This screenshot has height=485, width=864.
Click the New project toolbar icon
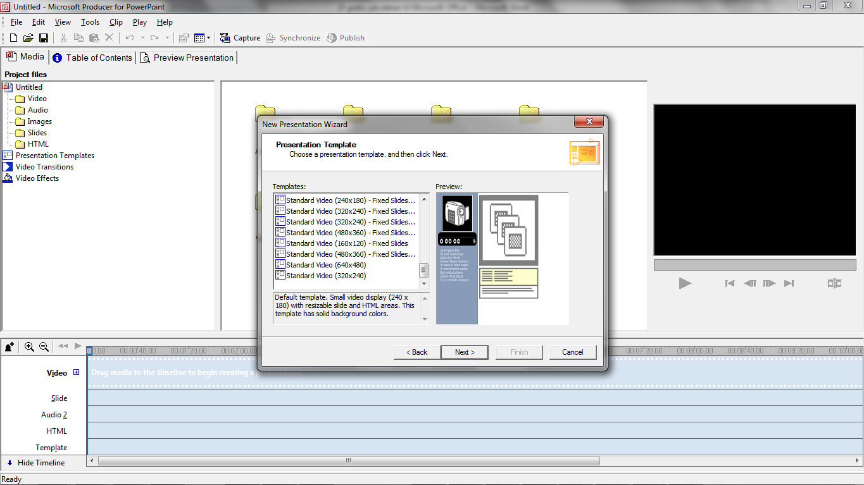(13, 38)
